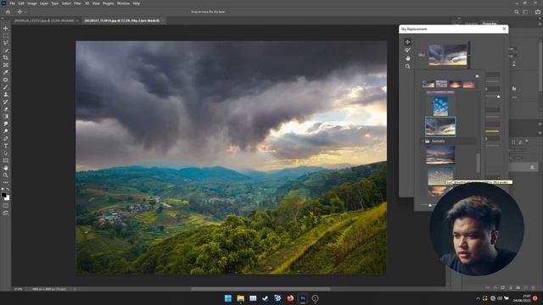Pick the Sky Move tool in Sky Replacement
543x305 pixels.
407,42
